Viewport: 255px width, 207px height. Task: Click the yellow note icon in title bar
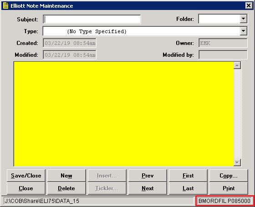pos(5,5)
